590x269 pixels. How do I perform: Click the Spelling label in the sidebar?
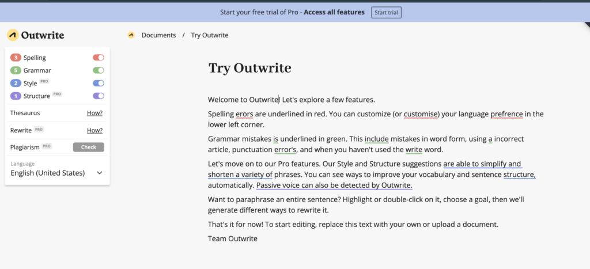(35, 58)
